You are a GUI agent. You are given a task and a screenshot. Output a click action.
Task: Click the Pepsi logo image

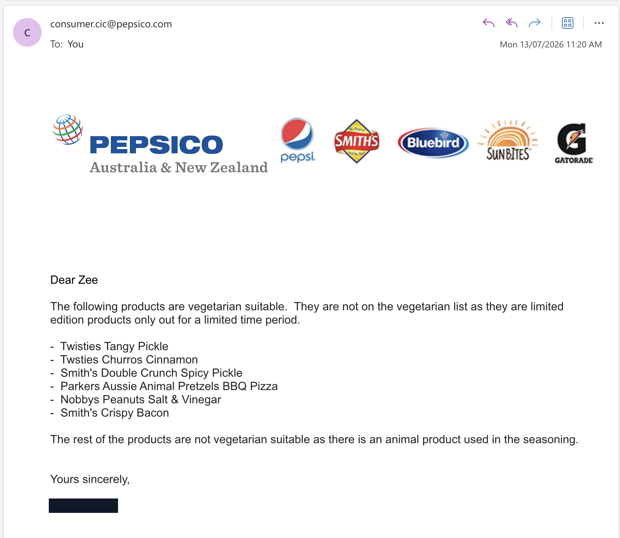(x=297, y=140)
